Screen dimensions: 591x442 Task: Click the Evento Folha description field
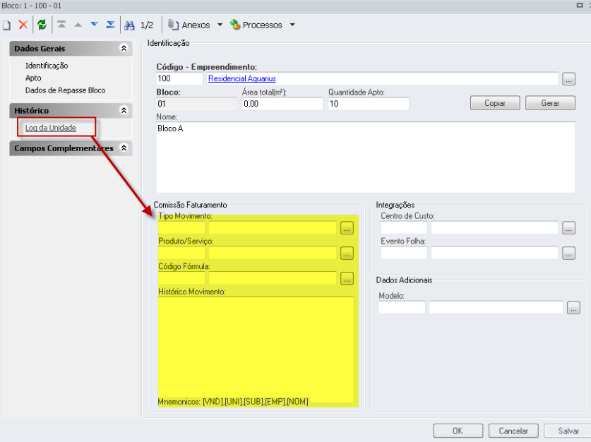[494, 253]
